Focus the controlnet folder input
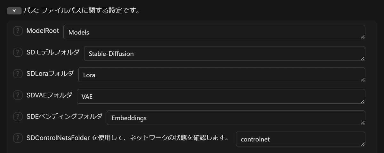This screenshot has height=153, width=384. [x=300, y=139]
